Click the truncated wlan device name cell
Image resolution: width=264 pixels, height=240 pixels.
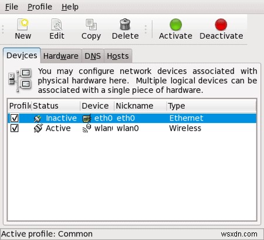(104, 128)
